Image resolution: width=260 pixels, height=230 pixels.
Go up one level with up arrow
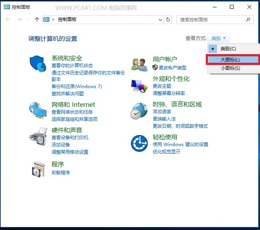point(37,19)
